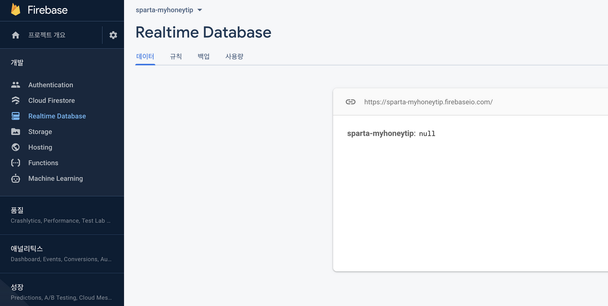Click the sparta-myhoneytip project name at top

164,10
